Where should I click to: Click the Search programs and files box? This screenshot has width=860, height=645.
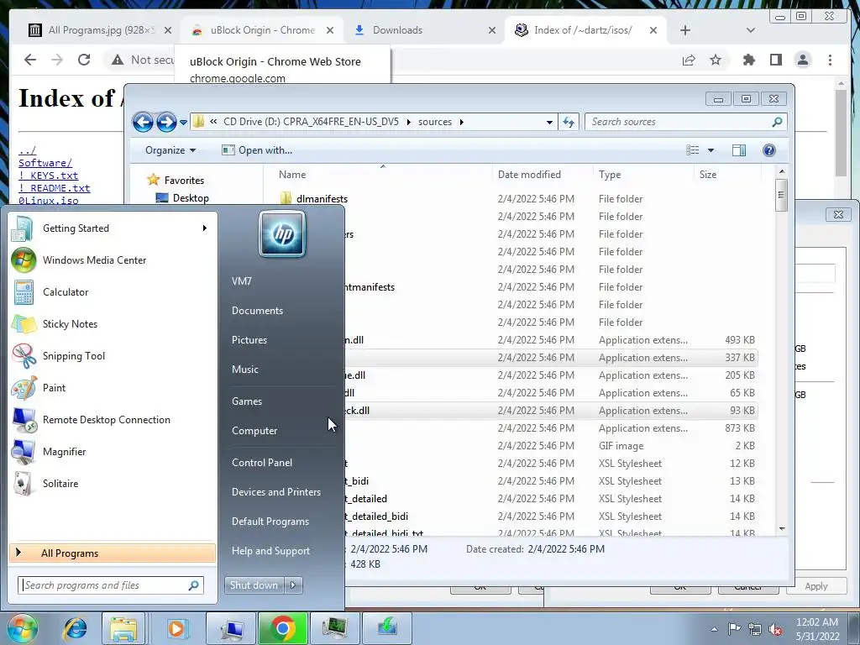coord(111,585)
